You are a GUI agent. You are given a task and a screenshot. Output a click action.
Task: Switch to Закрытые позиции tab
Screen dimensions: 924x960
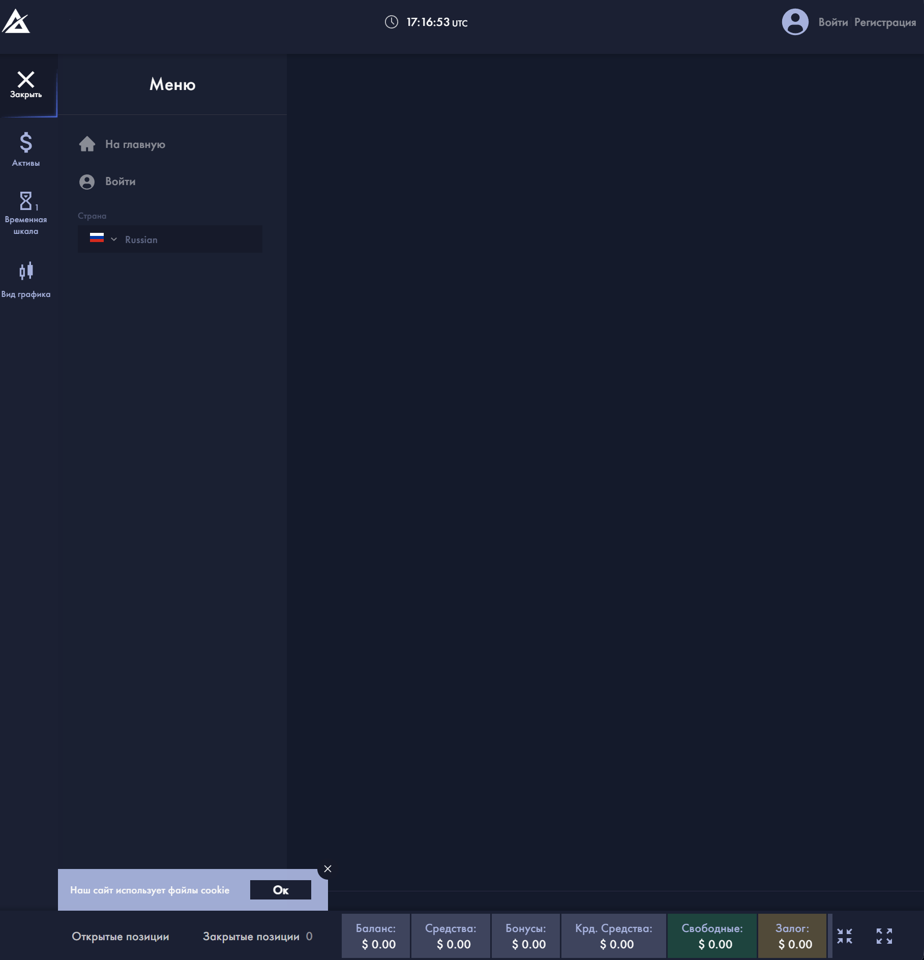(251, 937)
